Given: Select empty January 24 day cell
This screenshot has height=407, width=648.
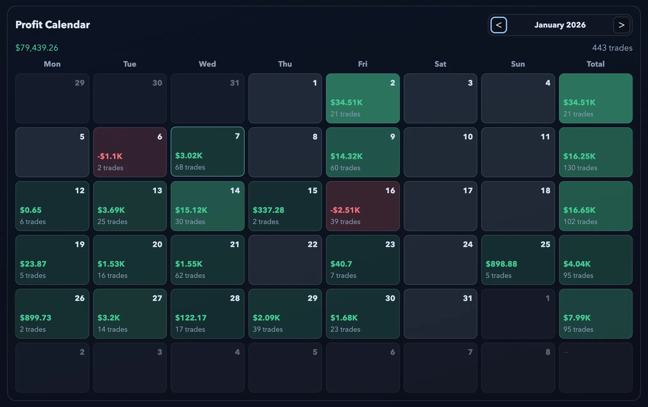Looking at the screenshot, I should pos(440,260).
